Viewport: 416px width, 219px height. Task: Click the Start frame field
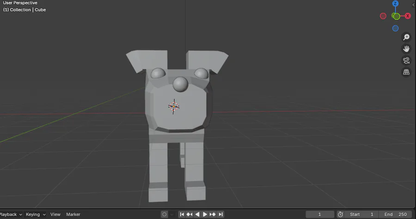(x=361, y=214)
